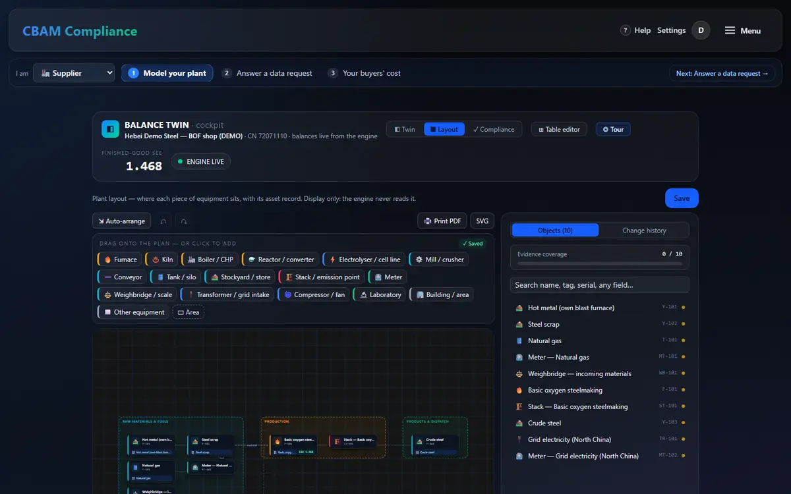The image size is (791, 494).
Task: Open the hamburger Menu
Action: pyautogui.click(x=743, y=30)
